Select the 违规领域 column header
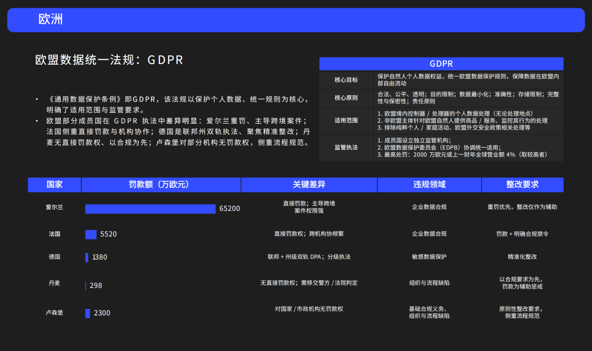592x351 pixels. pyautogui.click(x=429, y=185)
